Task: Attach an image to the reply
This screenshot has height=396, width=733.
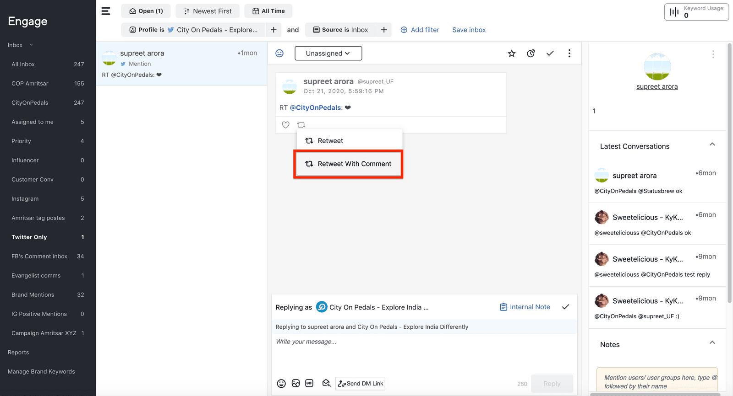Action: click(x=296, y=383)
